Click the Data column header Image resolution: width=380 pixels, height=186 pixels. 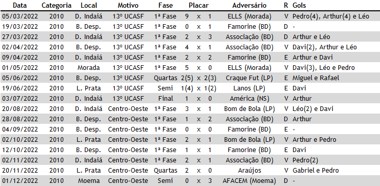20,5
